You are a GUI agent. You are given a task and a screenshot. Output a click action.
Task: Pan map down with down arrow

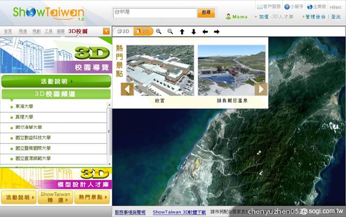pyautogui.click(x=194, y=32)
